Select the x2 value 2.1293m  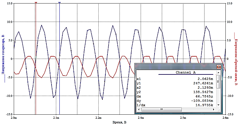[x=205, y=88]
